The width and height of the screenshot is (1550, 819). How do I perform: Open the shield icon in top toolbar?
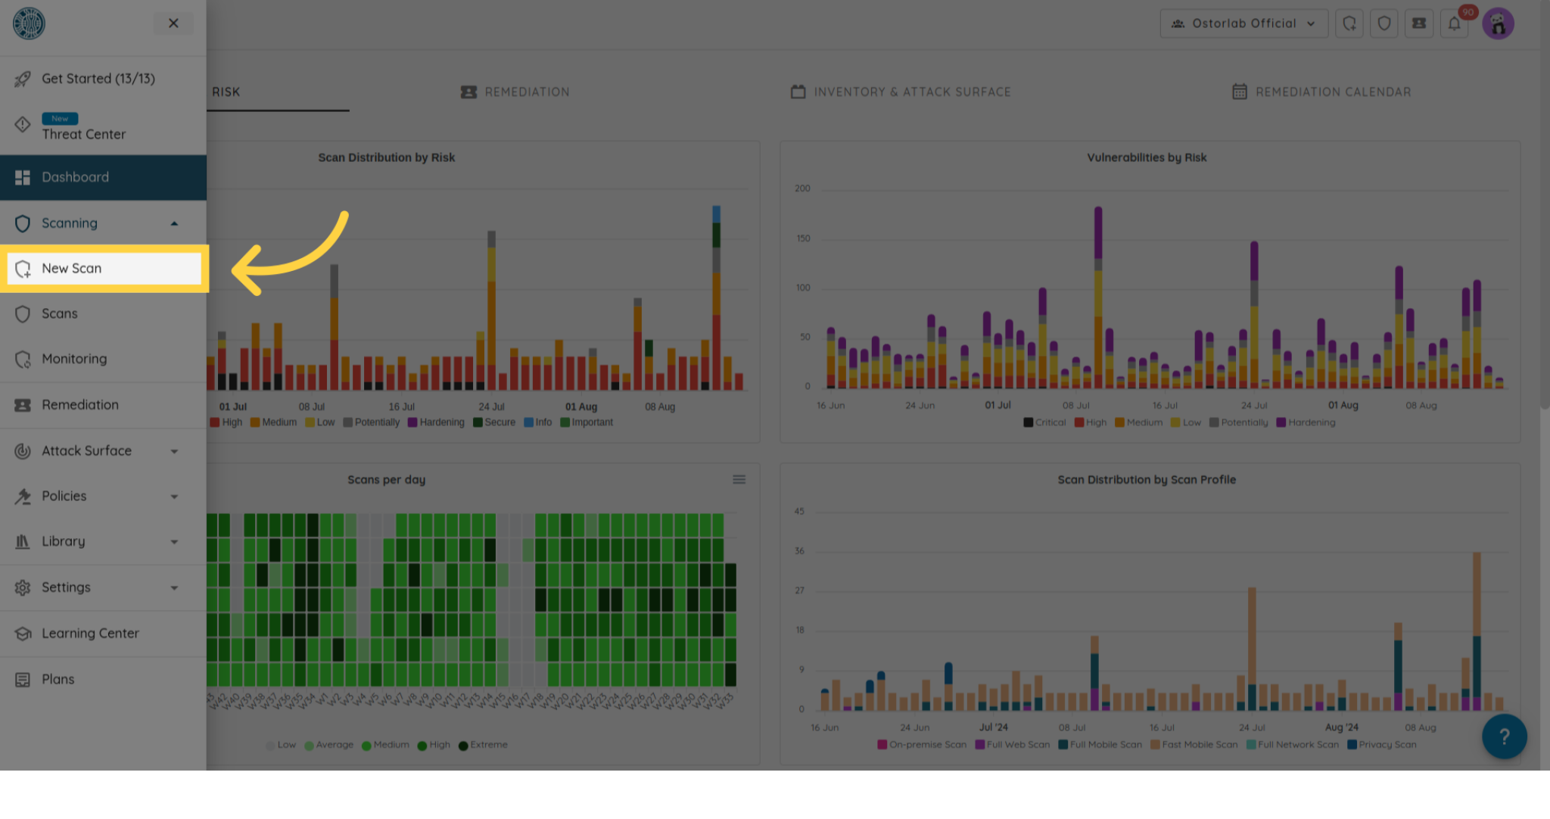[1384, 23]
